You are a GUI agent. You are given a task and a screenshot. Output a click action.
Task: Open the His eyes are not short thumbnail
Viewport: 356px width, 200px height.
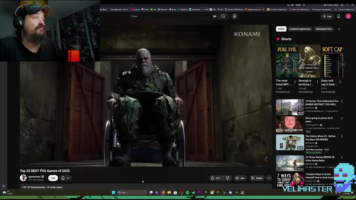pos(309,61)
